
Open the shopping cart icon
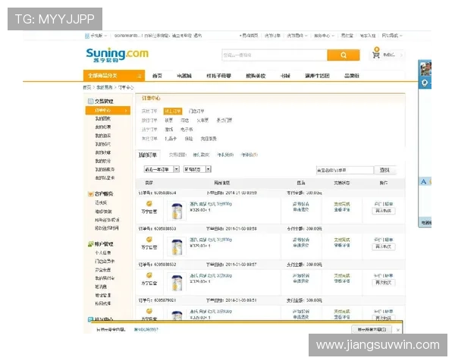tap(376, 53)
